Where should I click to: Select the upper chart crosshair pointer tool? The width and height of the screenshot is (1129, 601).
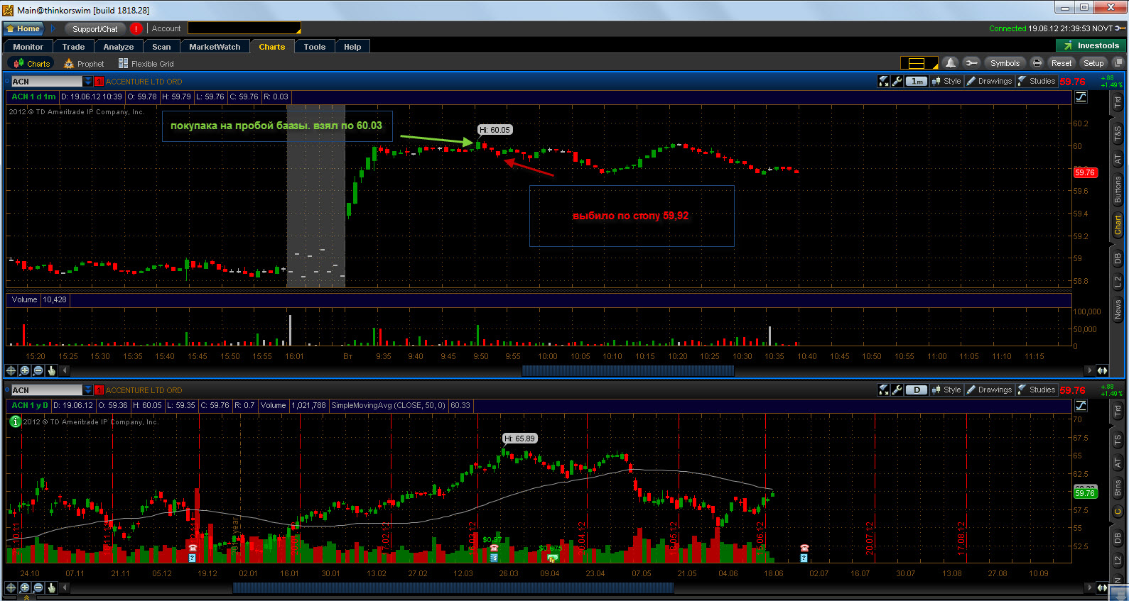click(11, 370)
